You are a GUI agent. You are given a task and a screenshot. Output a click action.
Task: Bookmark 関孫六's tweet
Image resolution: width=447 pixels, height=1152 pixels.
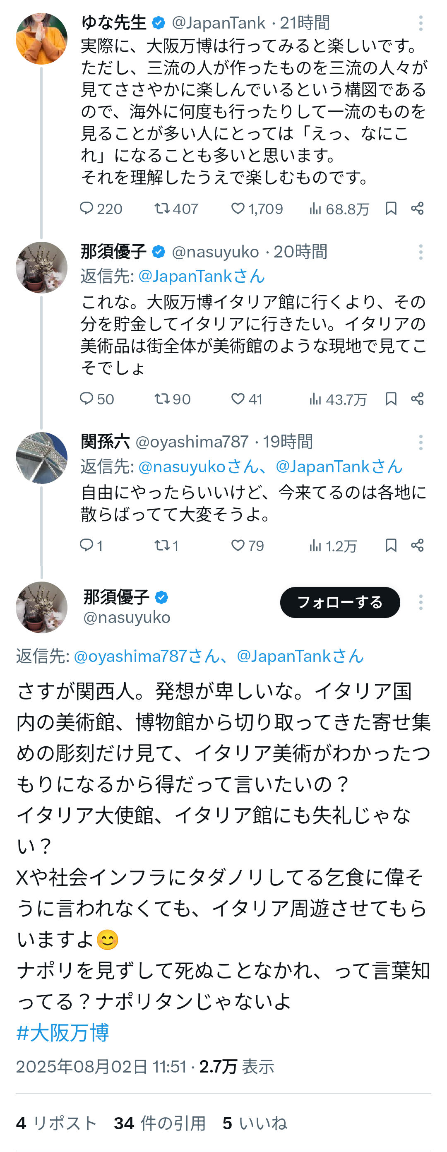(x=391, y=545)
